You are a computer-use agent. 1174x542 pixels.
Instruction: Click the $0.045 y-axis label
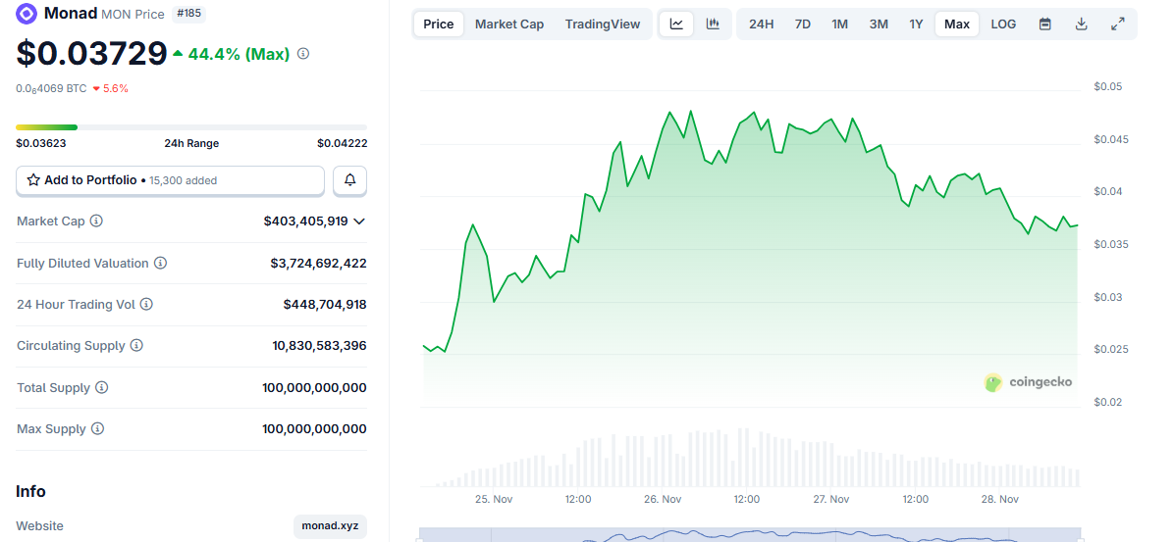point(1109,140)
